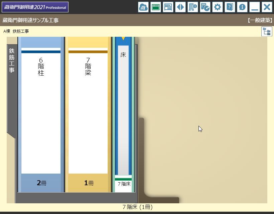Screen dimensions: 274x214
Task: Click the 鉄筋工事 side tab
Action: pos(12,61)
